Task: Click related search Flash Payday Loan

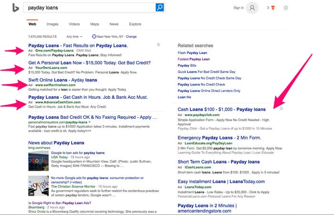Action: pos(192,53)
